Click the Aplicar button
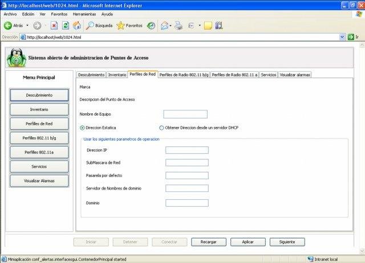Viewport: 365px width, 263px height. click(248, 242)
